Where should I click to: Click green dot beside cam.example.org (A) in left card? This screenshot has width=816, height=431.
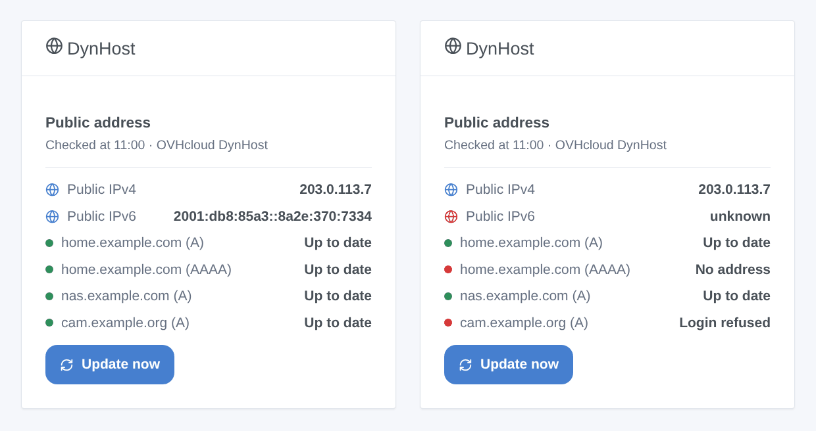49,323
